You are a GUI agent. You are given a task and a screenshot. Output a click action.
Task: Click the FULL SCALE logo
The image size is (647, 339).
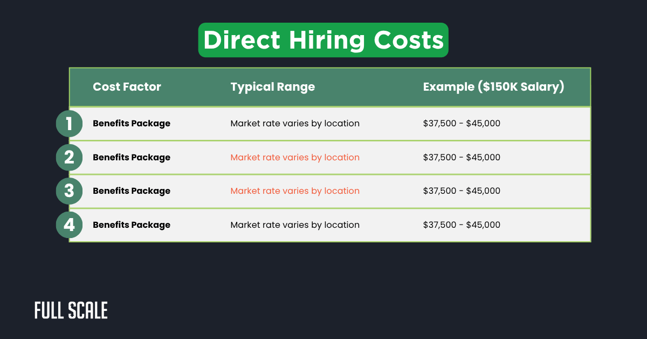click(x=71, y=310)
